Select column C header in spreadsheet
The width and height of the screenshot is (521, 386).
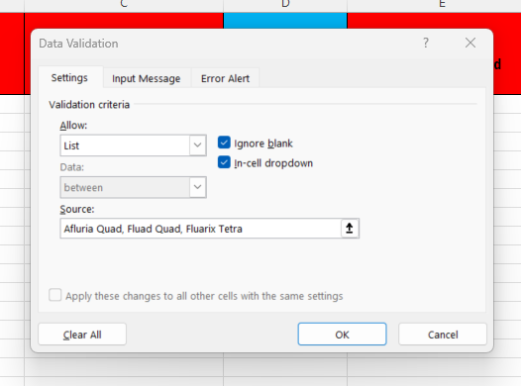click(x=124, y=5)
